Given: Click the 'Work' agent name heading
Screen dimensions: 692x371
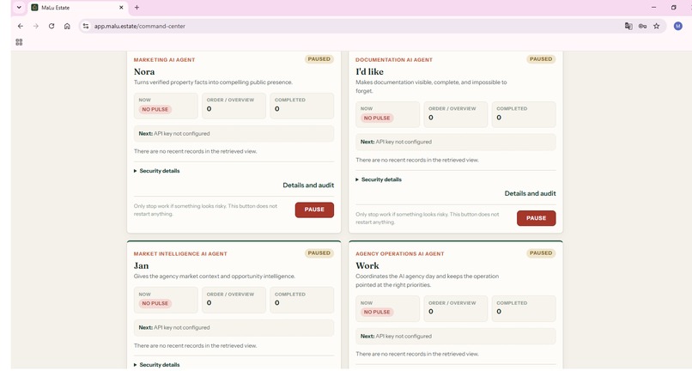Looking at the screenshot, I should 367,266.
